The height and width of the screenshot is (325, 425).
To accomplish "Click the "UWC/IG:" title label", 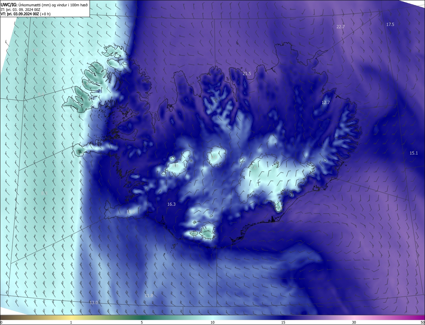I will pos(8,4).
